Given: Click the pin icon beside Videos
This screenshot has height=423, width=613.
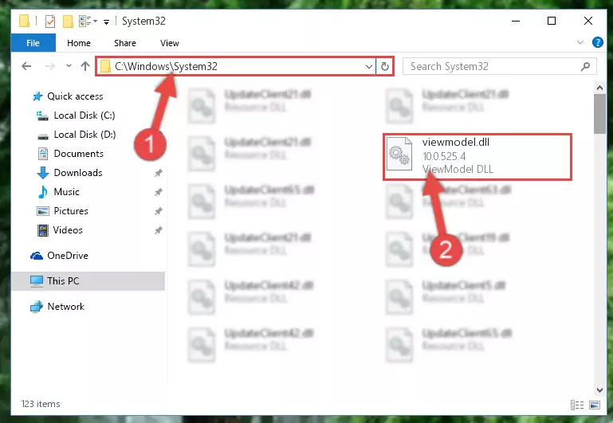Looking at the screenshot, I should pyautogui.click(x=159, y=230).
